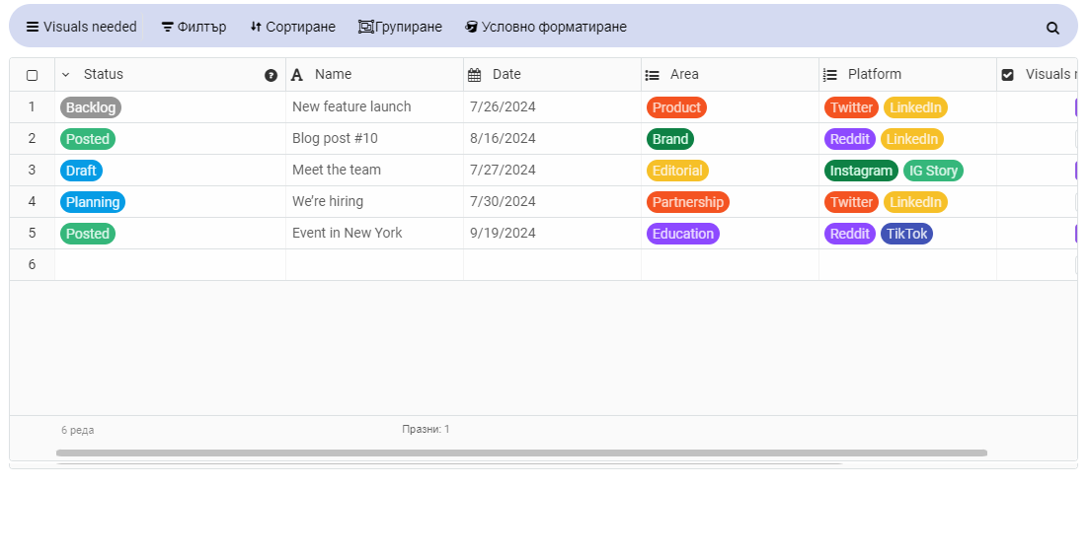This screenshot has width=1088, height=557.
Task: Click the Platform column list icon
Action: tap(830, 75)
